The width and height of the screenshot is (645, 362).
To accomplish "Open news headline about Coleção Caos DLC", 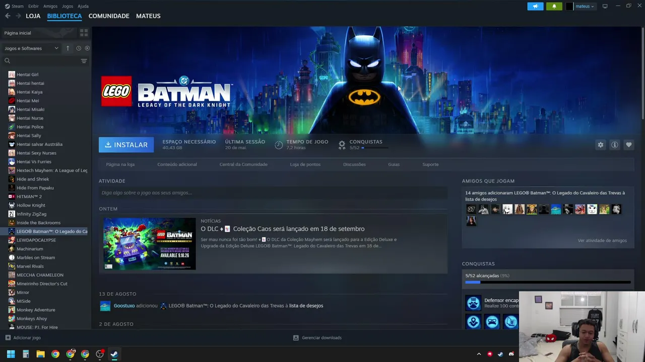I will click(x=283, y=229).
